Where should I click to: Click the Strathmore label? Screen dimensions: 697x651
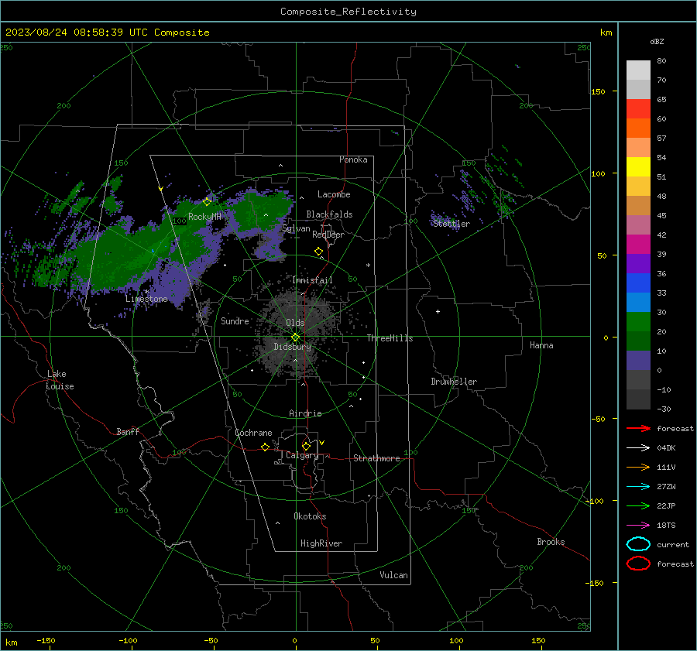[376, 458]
